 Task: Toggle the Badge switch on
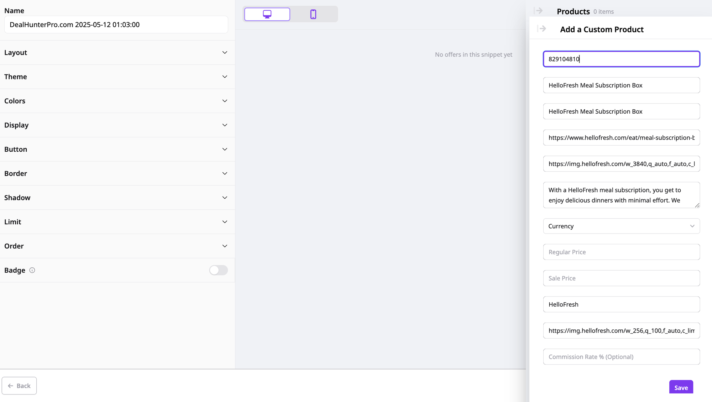(x=218, y=270)
